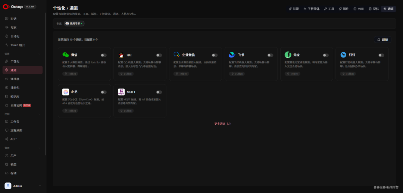
Task: Click the 知识库 sidebar icon
Action: coord(7,96)
